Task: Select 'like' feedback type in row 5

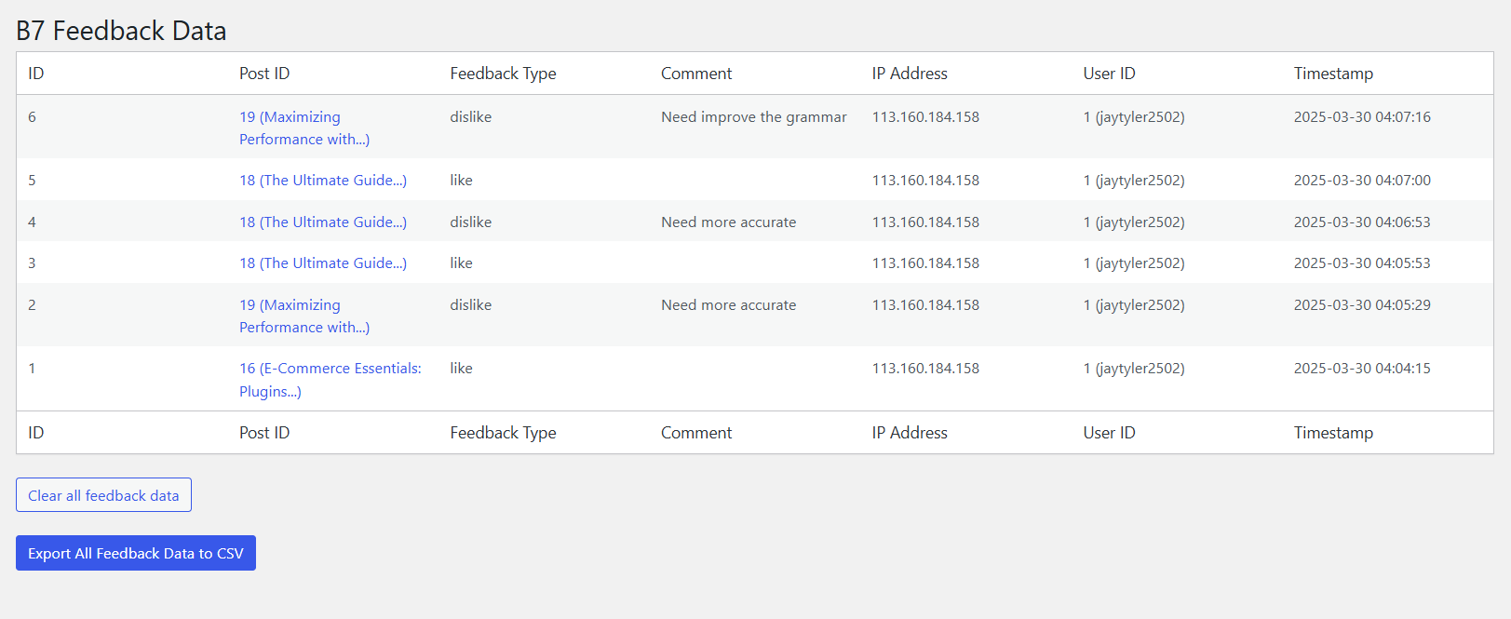Action: [462, 180]
